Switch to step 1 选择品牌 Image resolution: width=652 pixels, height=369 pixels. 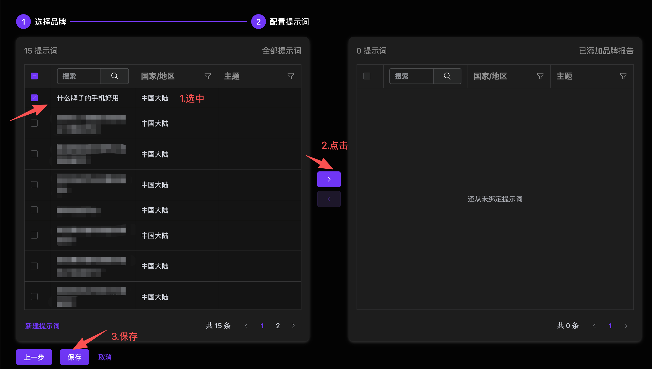coord(51,22)
